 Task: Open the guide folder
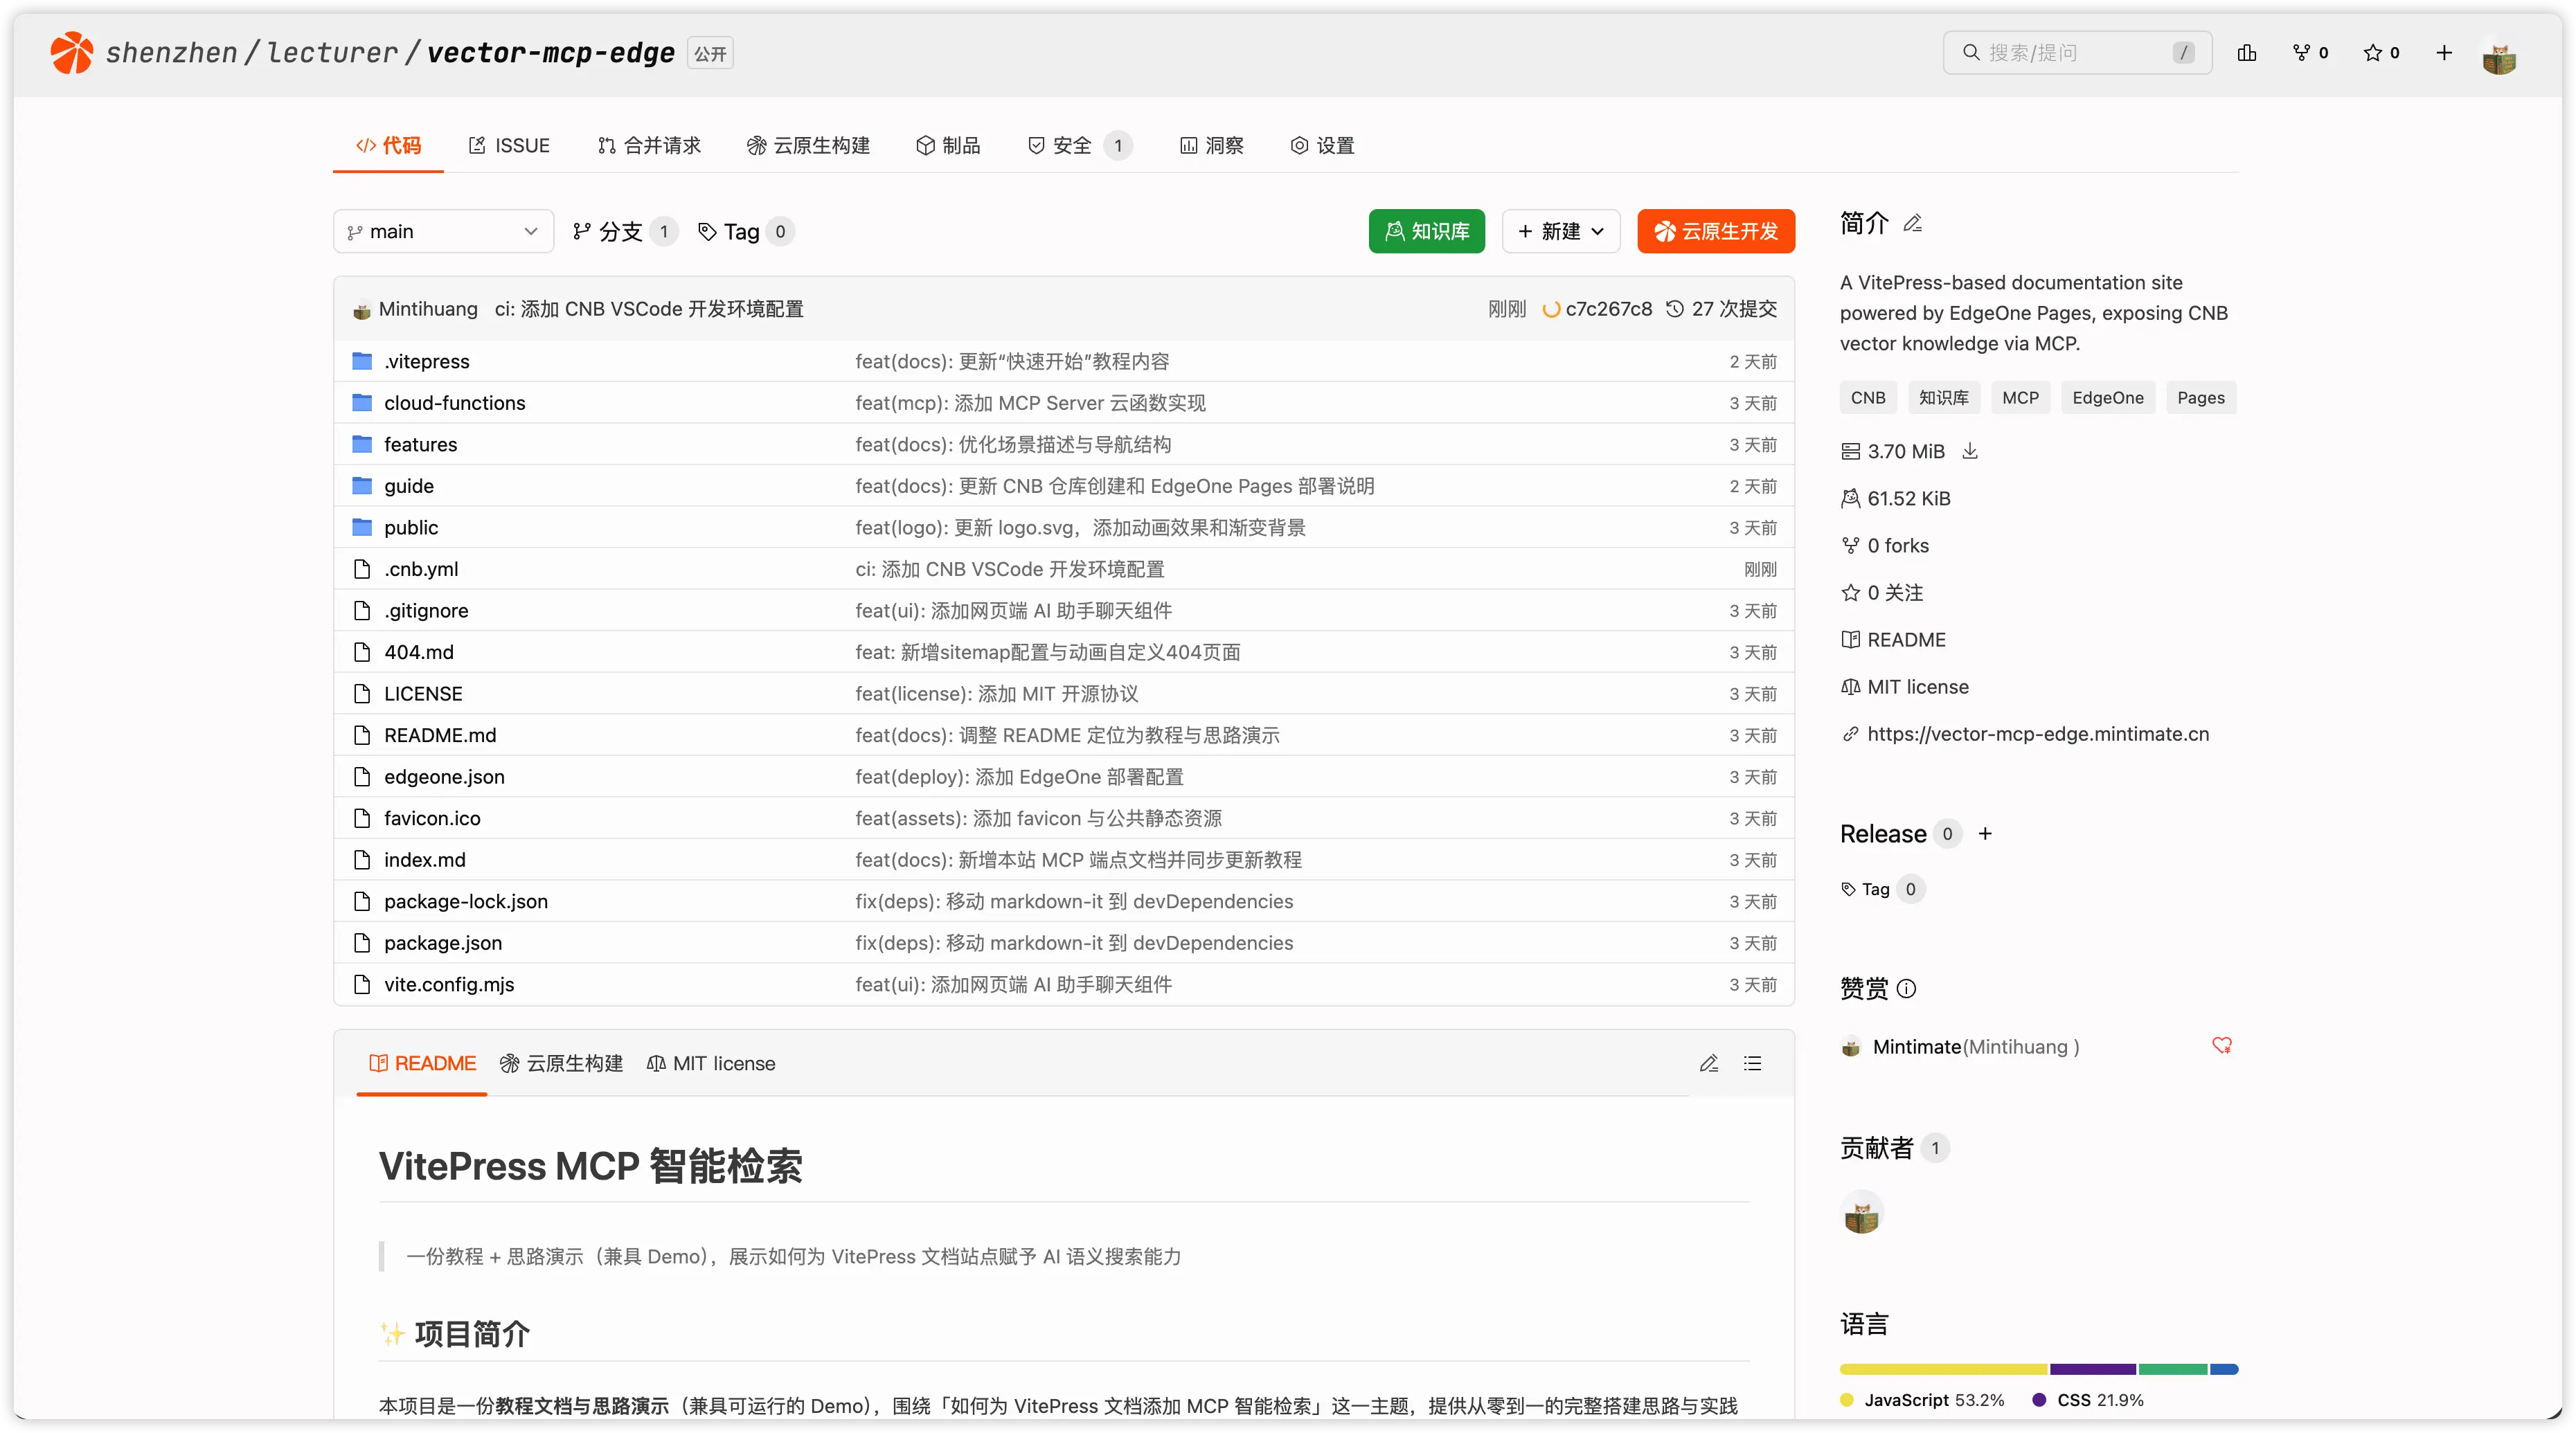coord(409,486)
